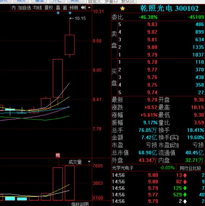Toggle 复权 price adjustment
The height and width of the screenshot is (206, 205).
coord(49,8)
